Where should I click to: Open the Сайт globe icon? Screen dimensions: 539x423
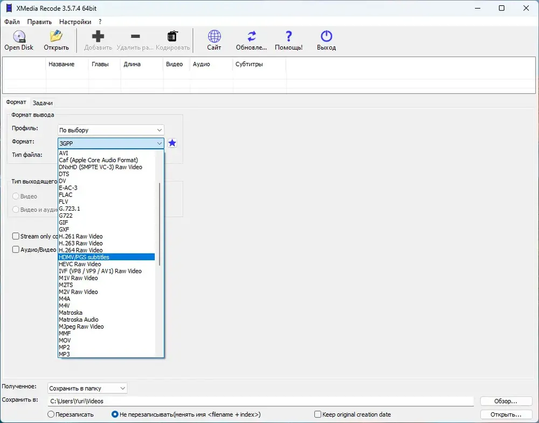tap(214, 36)
